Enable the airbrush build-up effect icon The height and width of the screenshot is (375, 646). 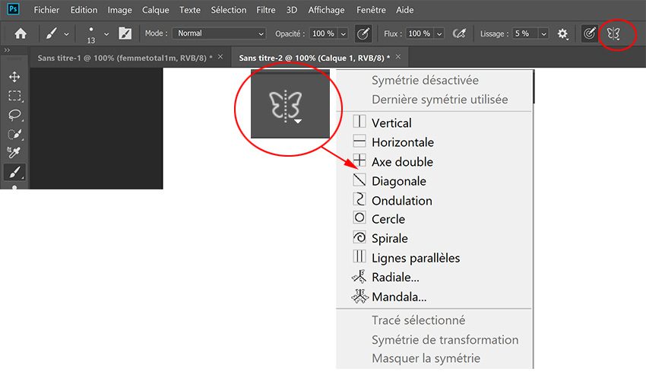[459, 33]
